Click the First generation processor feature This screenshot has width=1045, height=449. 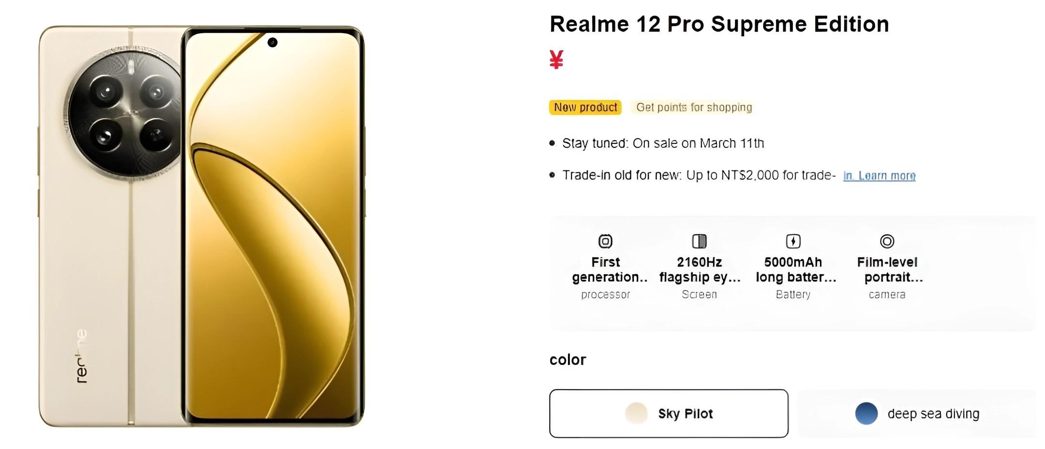(x=605, y=278)
